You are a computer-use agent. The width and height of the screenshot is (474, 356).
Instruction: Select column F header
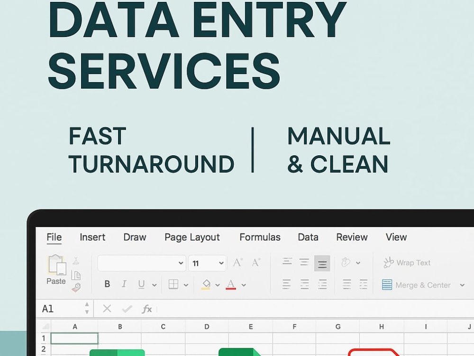[294, 327]
